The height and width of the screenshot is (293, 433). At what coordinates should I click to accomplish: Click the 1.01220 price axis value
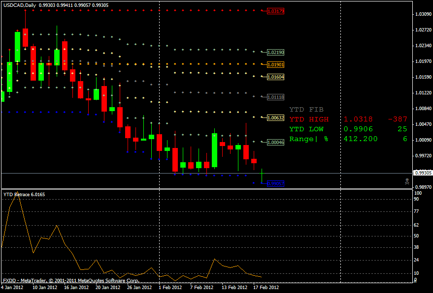(x=423, y=93)
